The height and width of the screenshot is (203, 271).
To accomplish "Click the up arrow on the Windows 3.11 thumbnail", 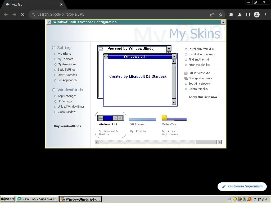I will pyautogui.click(x=120, y=118).
